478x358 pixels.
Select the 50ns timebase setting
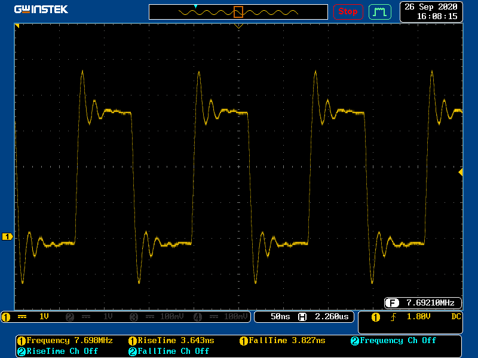[280, 317]
